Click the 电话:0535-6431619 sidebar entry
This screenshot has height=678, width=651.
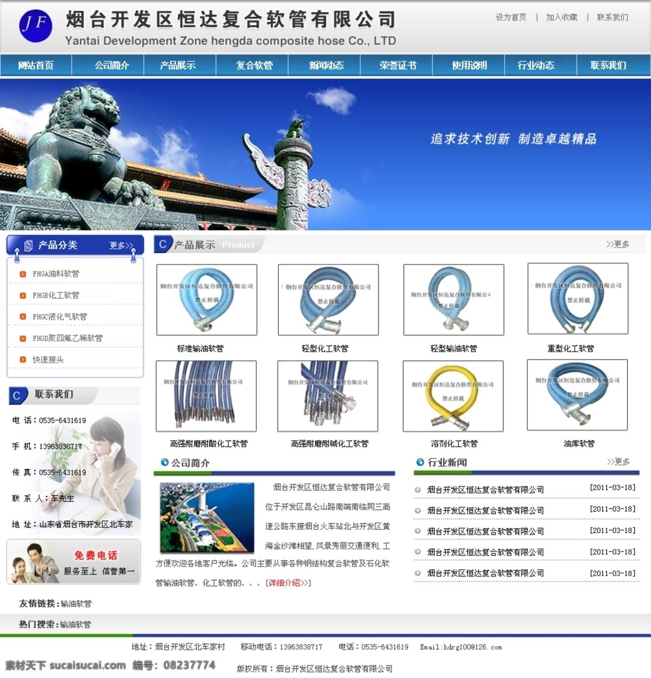click(49, 420)
